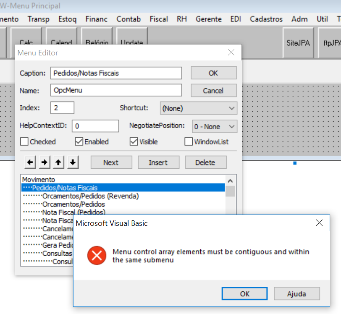The width and height of the screenshot is (341, 314).
Task: Click the Name text field
Action: (x=116, y=90)
